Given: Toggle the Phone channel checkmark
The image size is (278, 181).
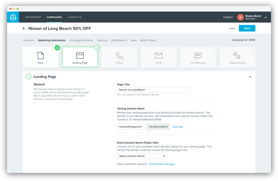Looking at the screenshot, I should tap(136, 48).
